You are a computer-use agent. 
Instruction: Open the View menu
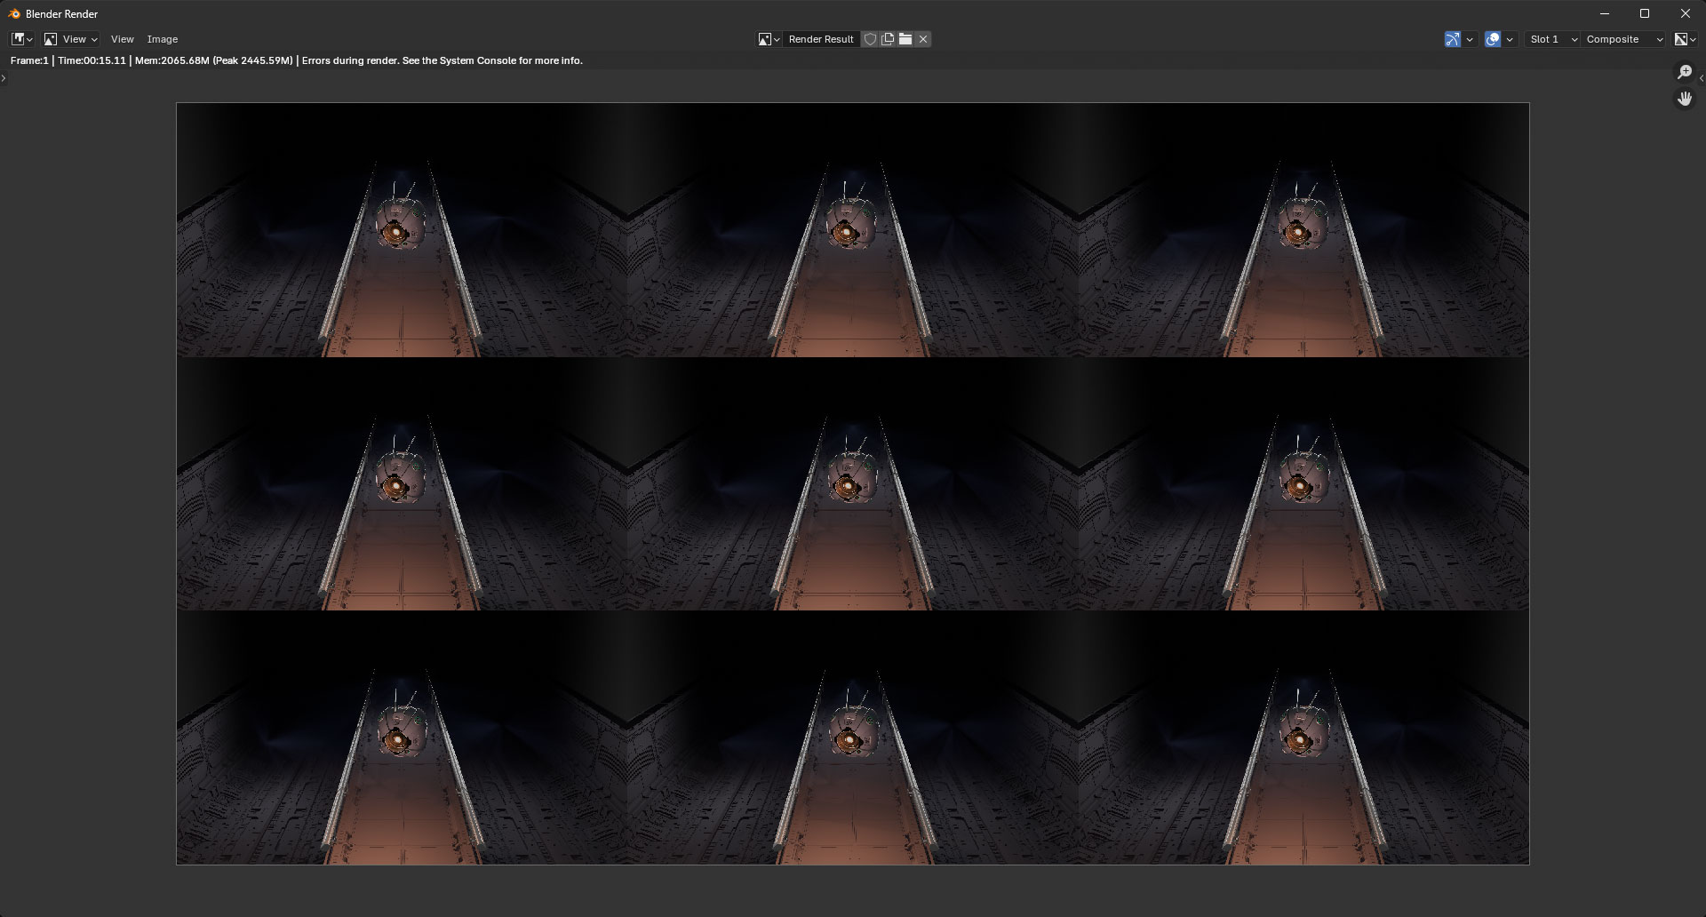pos(123,39)
